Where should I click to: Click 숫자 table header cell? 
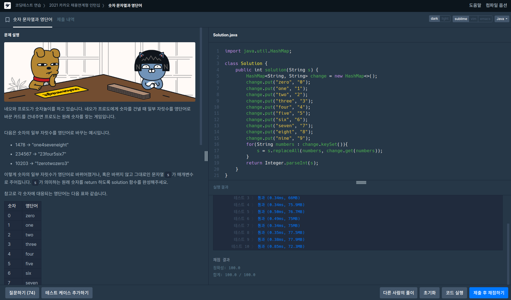[13, 206]
